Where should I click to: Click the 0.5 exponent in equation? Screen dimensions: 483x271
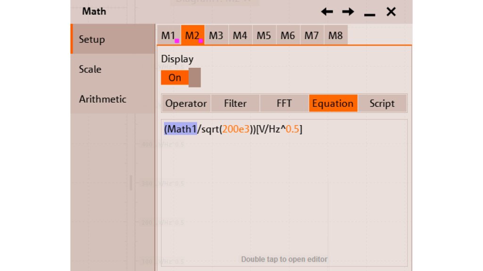click(292, 129)
